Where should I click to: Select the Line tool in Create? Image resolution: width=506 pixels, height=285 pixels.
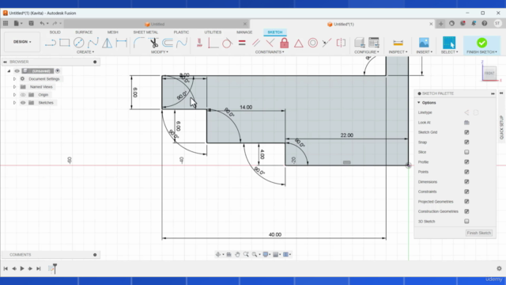[51, 43]
